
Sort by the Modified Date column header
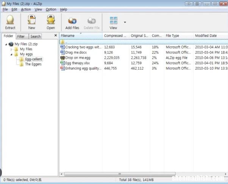click(x=211, y=36)
